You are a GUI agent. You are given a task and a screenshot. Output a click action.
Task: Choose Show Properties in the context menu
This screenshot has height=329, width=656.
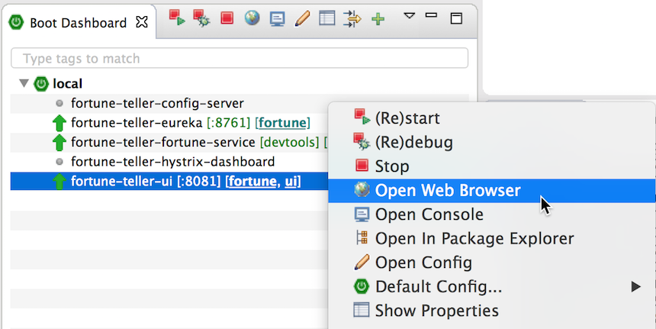[x=436, y=311]
